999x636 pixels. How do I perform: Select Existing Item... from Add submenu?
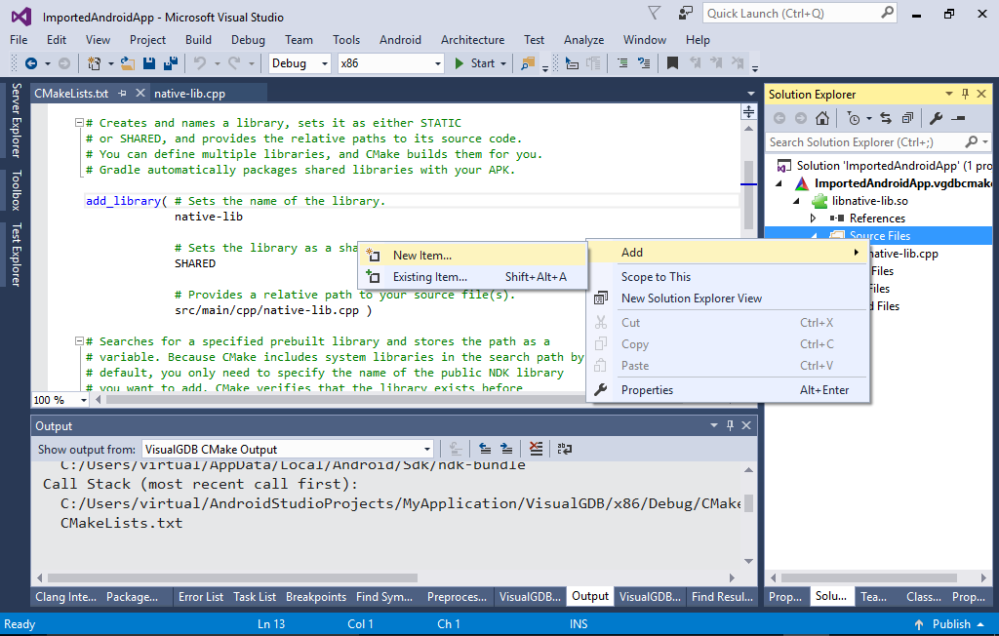tap(472, 277)
